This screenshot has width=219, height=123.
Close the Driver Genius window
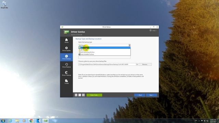(x=157, y=27)
